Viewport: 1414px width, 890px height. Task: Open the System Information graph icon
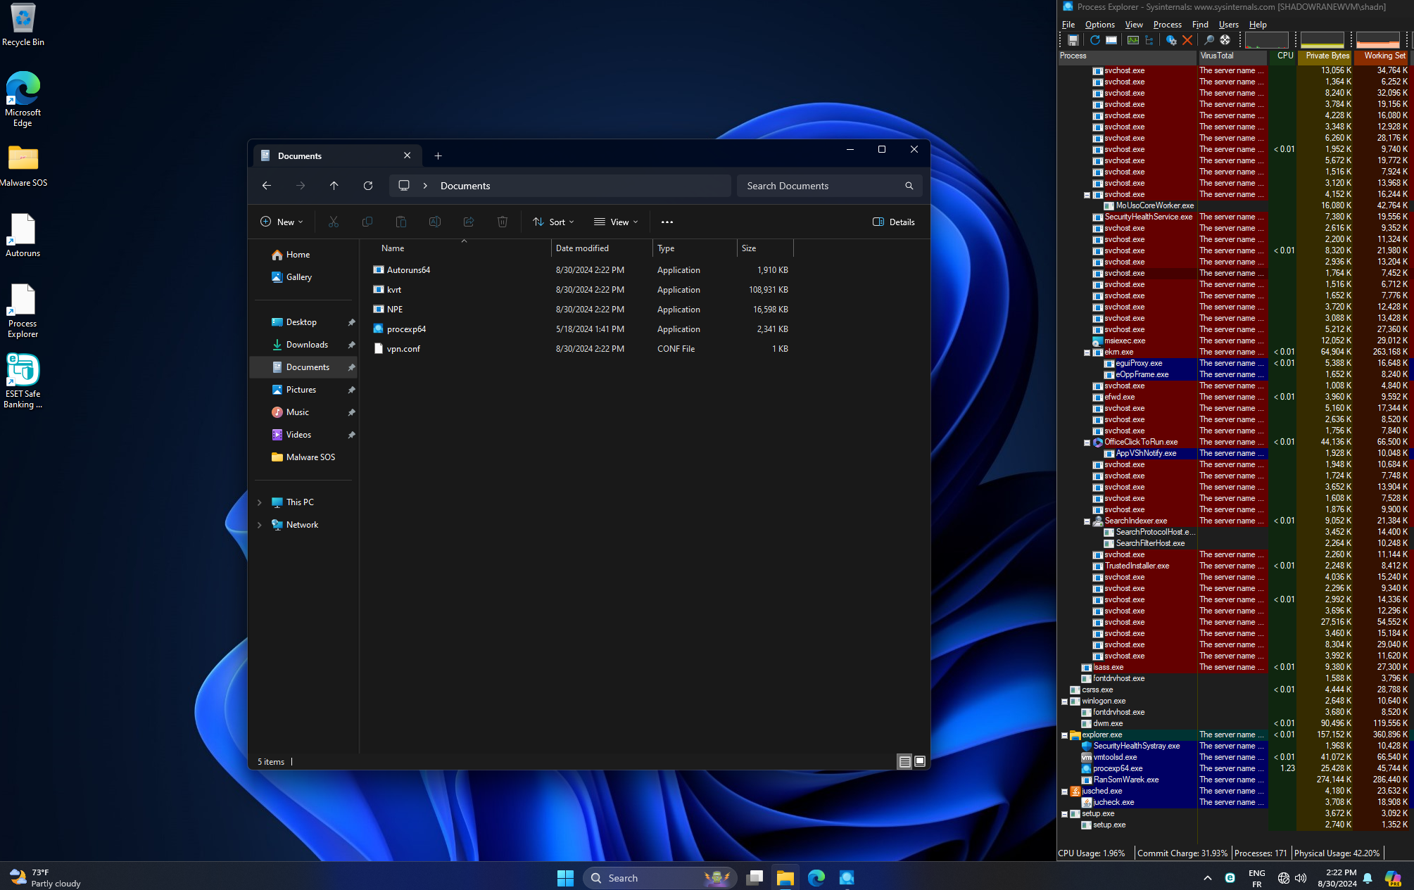tap(1132, 40)
